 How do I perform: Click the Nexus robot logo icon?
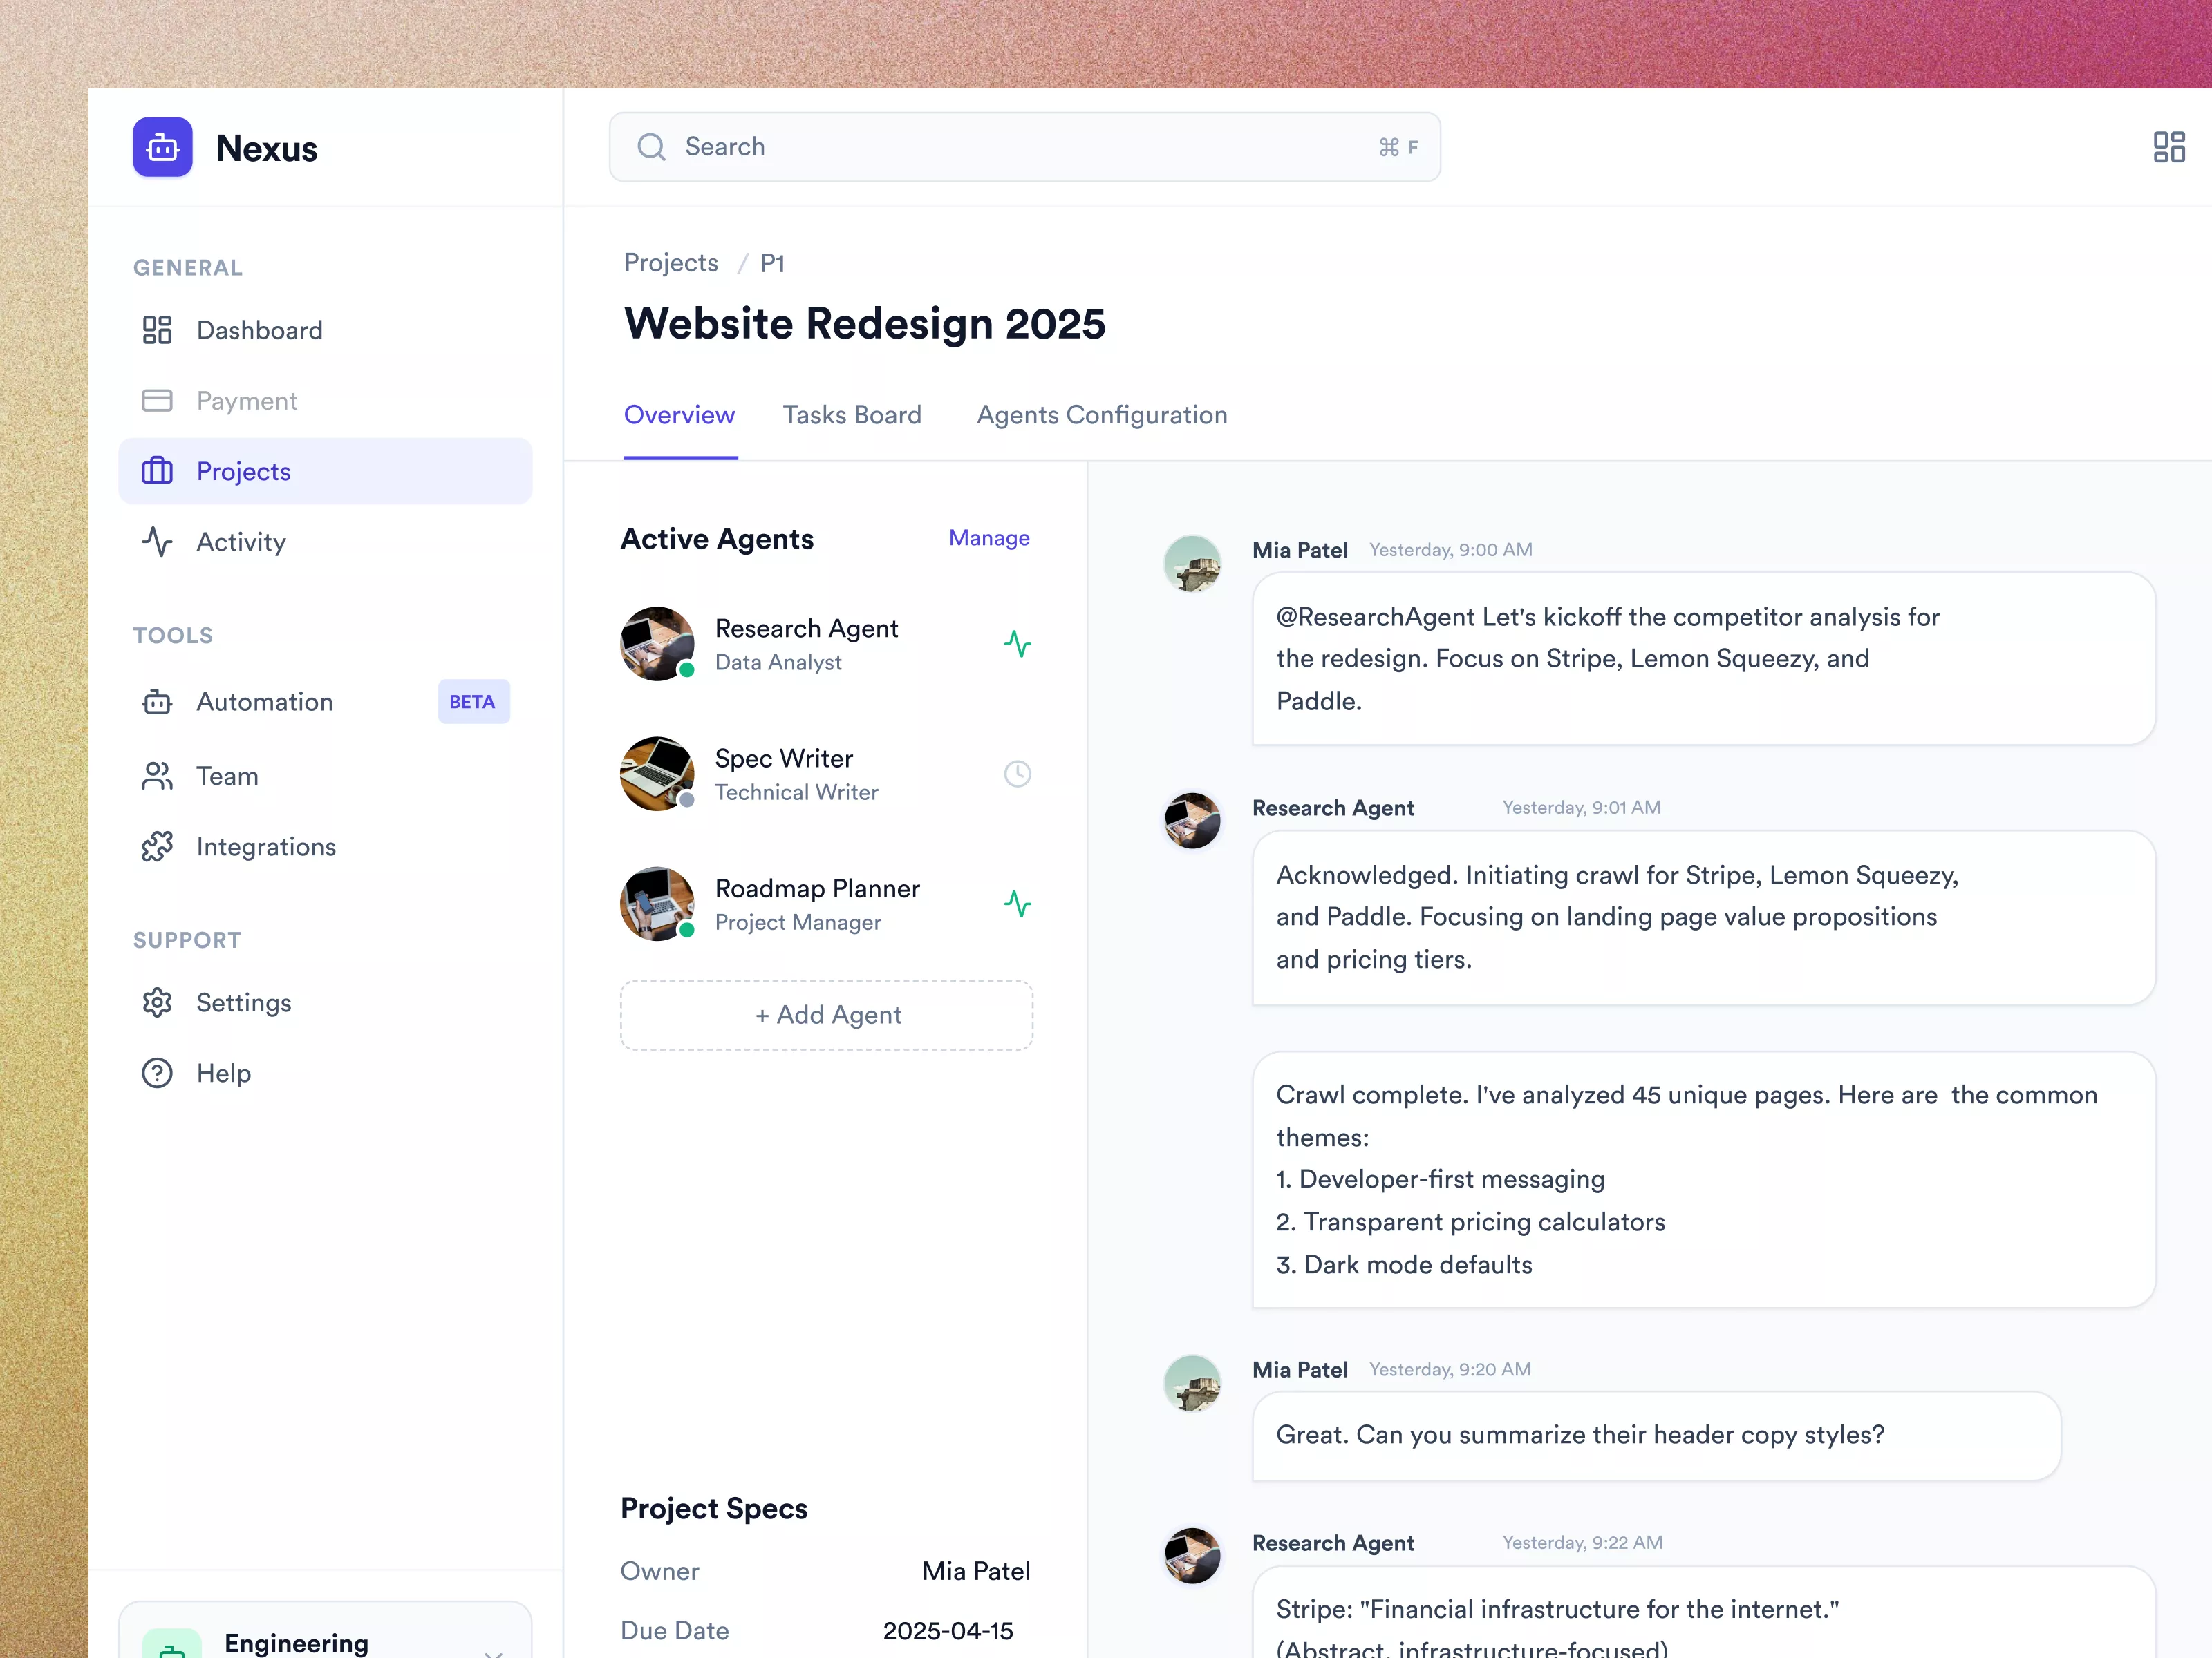pos(162,147)
